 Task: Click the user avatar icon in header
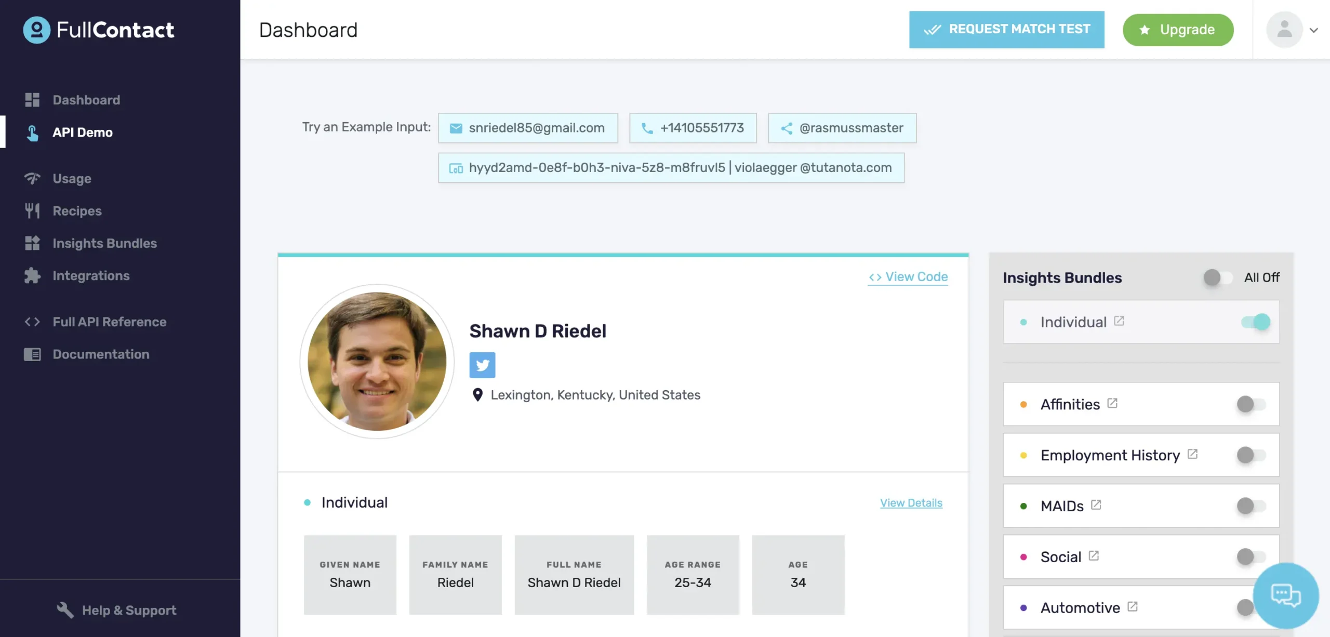[x=1284, y=30]
